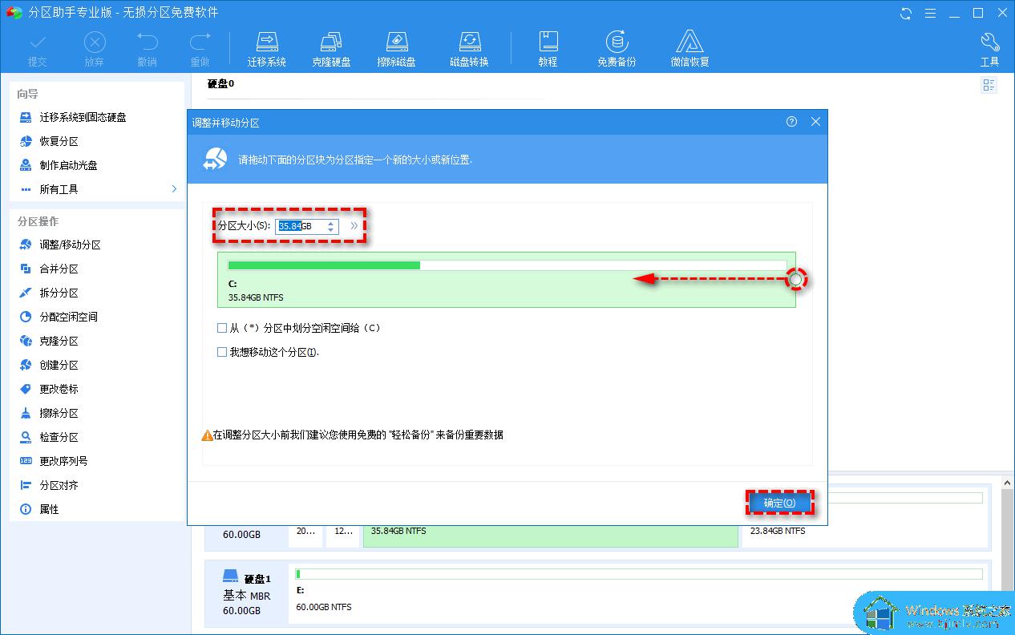
Task: Enable 从(*)分区中划分空闲空间给(C) checkbox
Action: [222, 328]
